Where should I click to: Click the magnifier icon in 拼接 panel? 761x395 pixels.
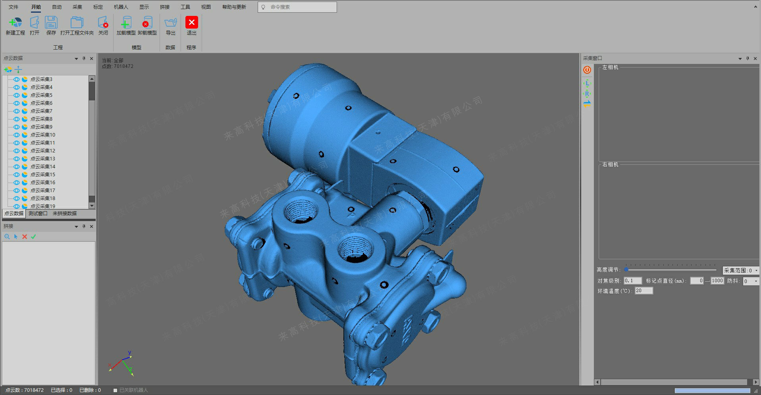pos(7,237)
